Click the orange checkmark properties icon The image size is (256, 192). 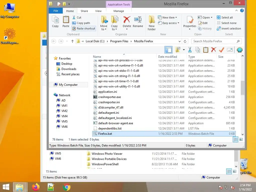pyautogui.click(x=221, y=50)
